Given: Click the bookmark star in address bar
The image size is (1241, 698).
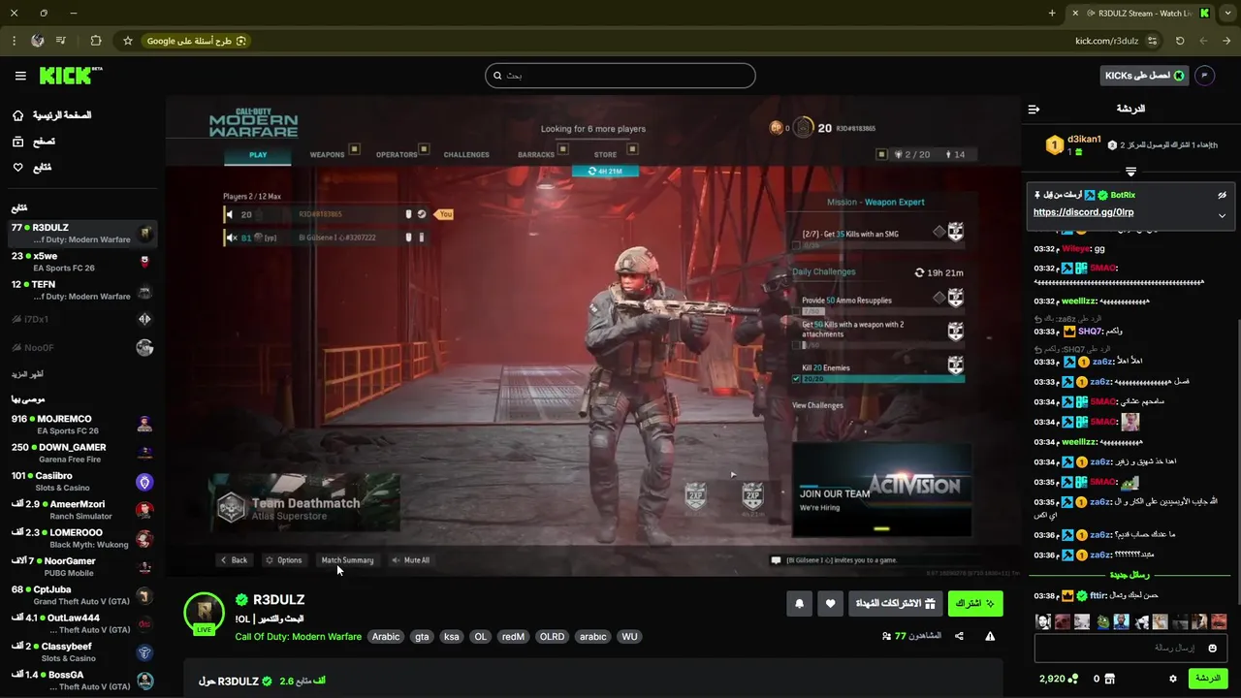Looking at the screenshot, I should click(x=127, y=41).
